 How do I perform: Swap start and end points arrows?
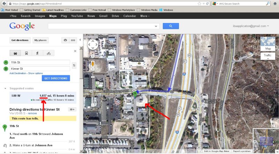pyautogui.click(x=74, y=66)
